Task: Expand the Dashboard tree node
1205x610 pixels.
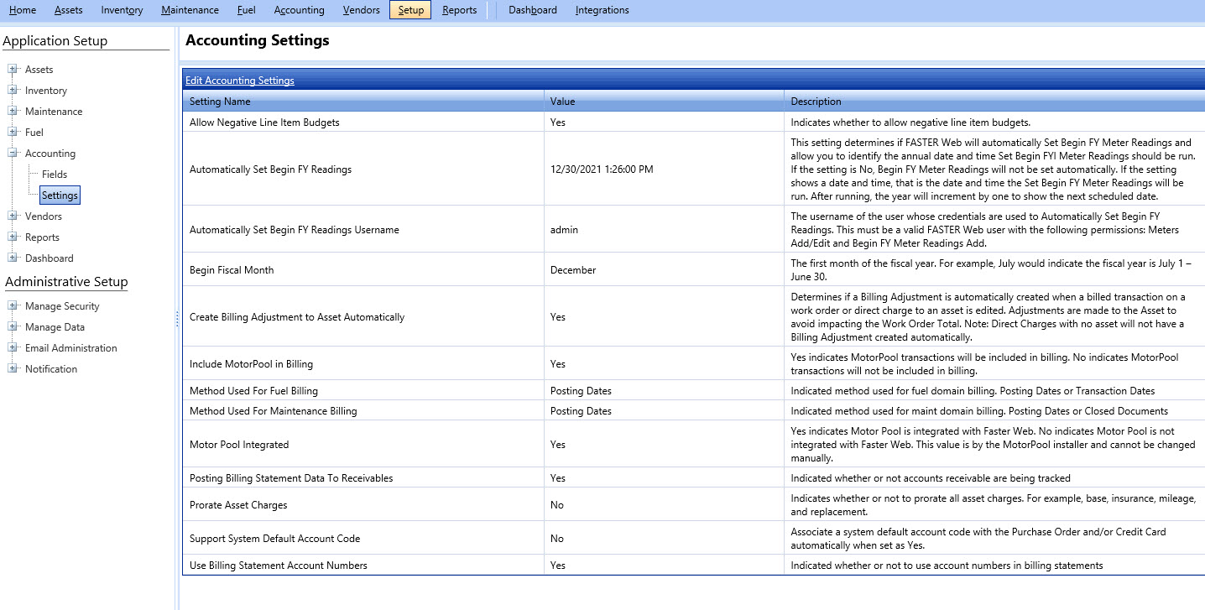Action: coord(13,258)
